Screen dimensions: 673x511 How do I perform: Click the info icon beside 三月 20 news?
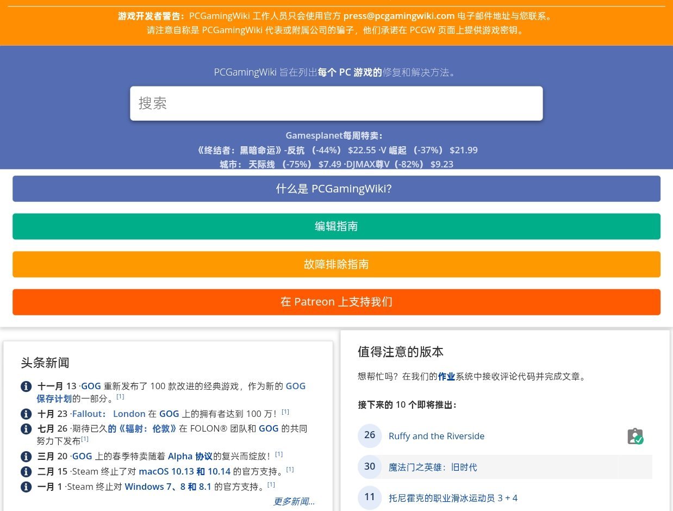[26, 457]
